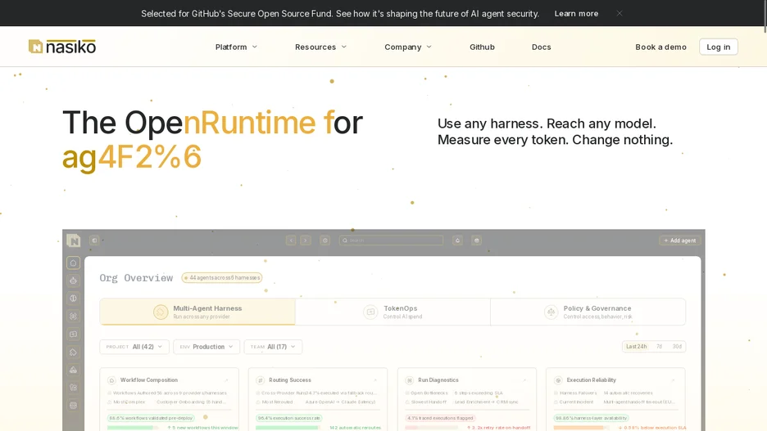Click the TokenOps circular icon
The height and width of the screenshot is (431, 767).
(x=370, y=312)
